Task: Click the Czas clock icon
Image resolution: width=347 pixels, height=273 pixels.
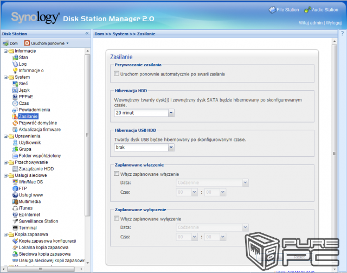Action: tap(15, 103)
